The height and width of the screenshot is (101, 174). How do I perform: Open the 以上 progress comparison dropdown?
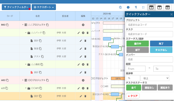pos(155,78)
